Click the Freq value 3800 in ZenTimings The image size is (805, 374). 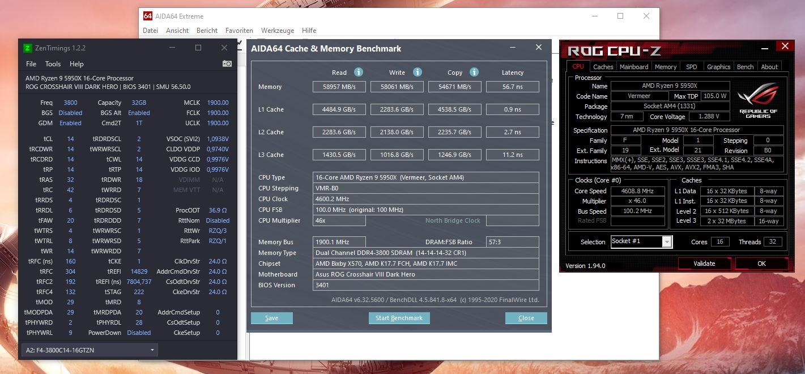pos(70,103)
